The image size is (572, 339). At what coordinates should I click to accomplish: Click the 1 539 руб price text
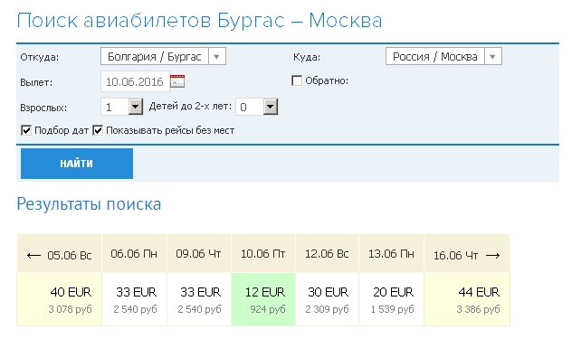point(393,309)
